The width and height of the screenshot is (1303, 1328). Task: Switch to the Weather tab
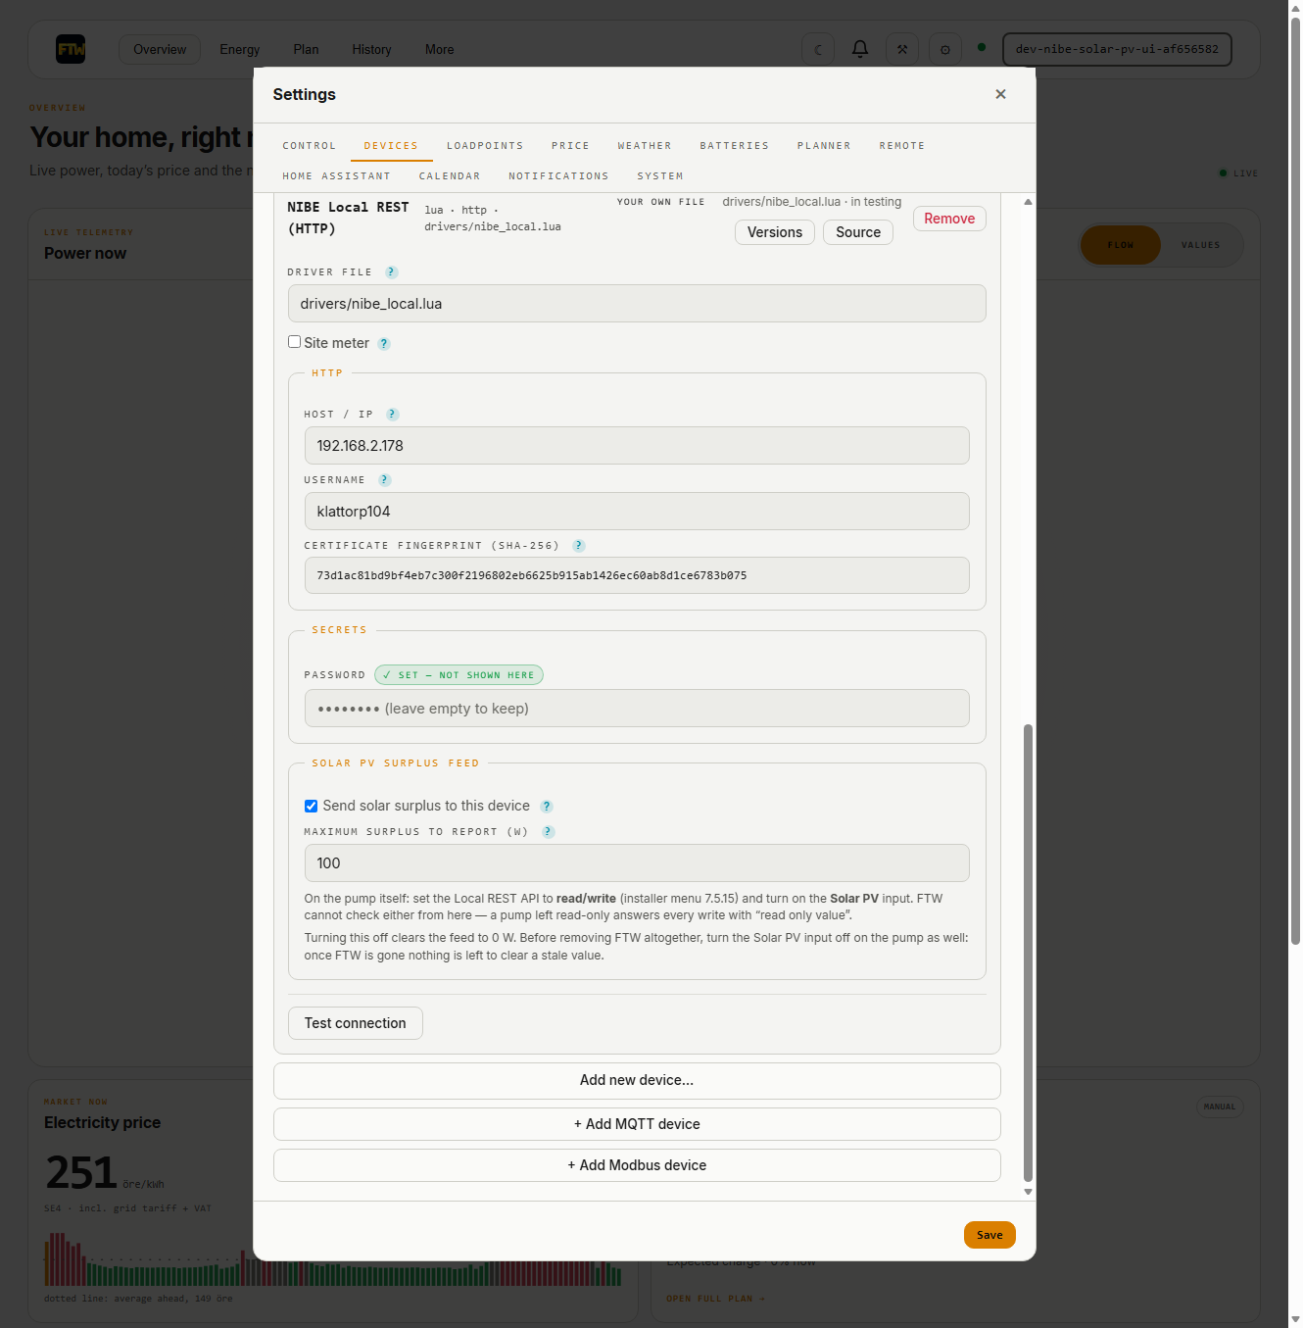(x=645, y=146)
